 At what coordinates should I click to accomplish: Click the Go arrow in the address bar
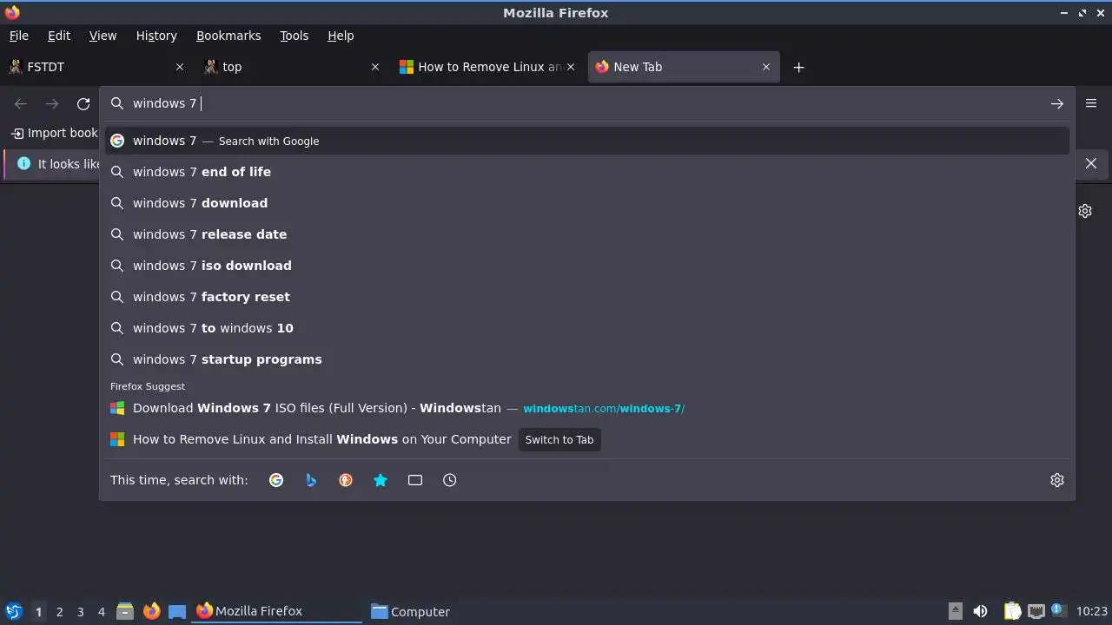(1056, 103)
